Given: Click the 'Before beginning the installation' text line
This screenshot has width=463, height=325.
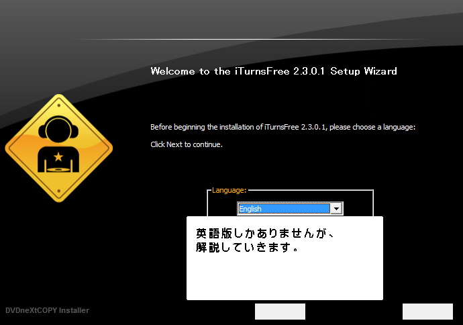Looking at the screenshot, I should [282, 127].
